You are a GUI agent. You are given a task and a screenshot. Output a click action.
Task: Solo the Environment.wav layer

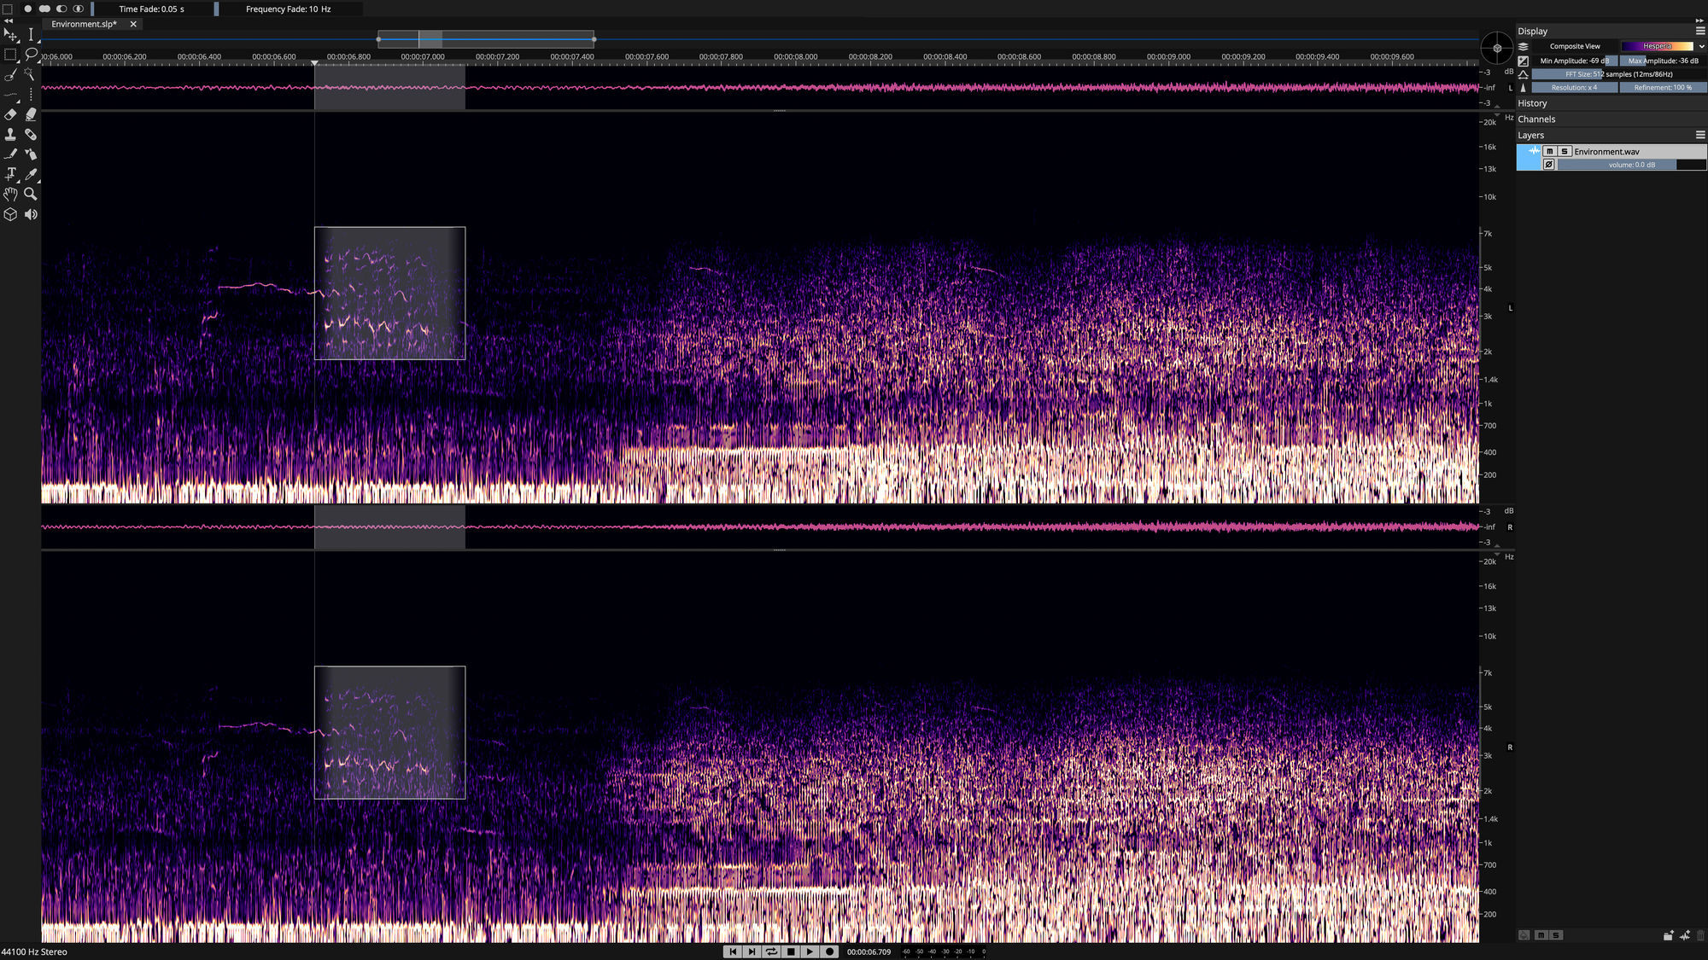tap(1565, 151)
